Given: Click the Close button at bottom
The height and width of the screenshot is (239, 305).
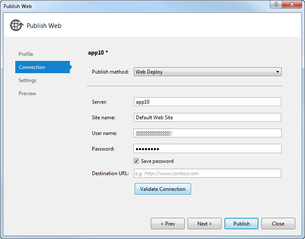Looking at the screenshot, I should pyautogui.click(x=278, y=224).
